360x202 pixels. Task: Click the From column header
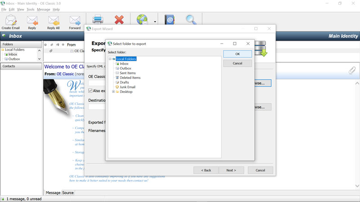point(72,44)
